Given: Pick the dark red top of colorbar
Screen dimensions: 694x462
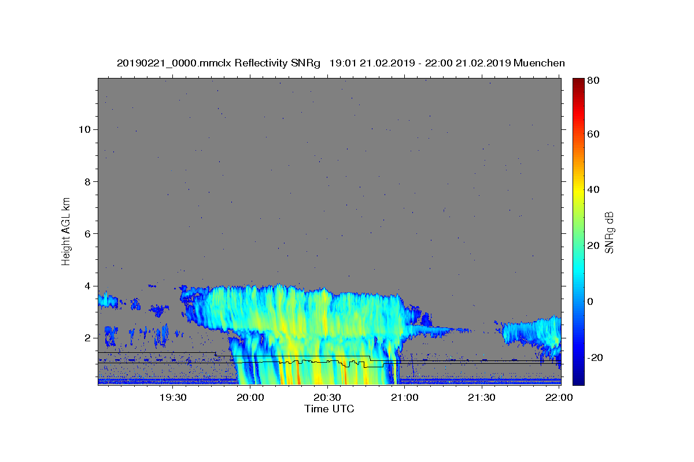Looking at the screenshot, I should pos(578,81).
